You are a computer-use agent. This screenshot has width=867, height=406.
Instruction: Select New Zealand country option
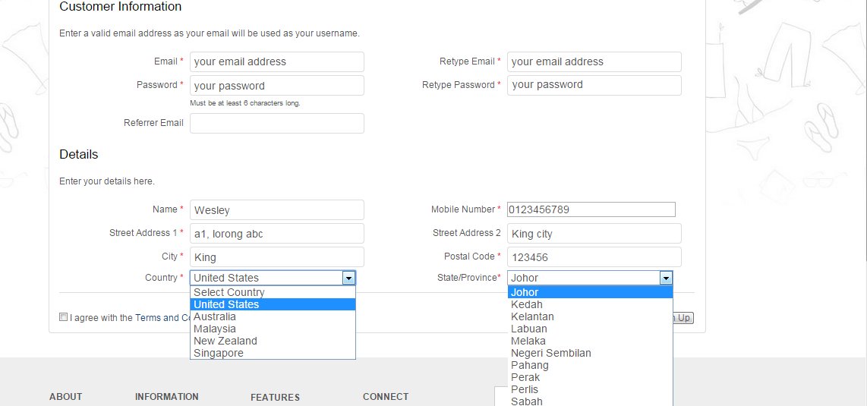[225, 341]
